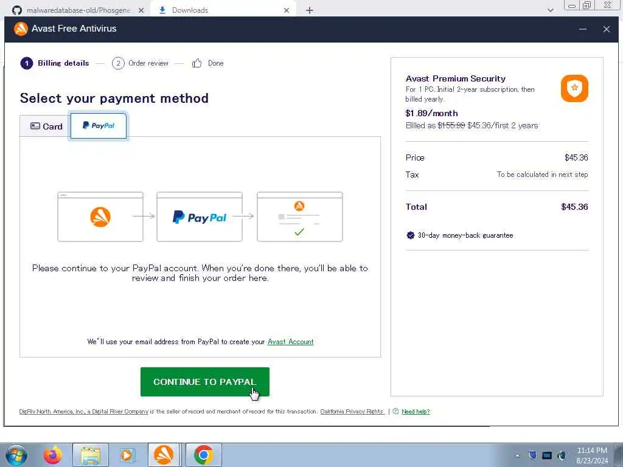
Task: Click the 'Select your payment method' heading
Action: (x=114, y=98)
